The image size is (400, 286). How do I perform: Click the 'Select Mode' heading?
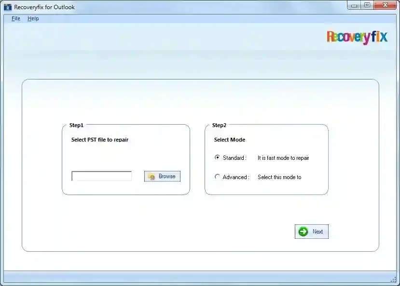click(x=230, y=140)
